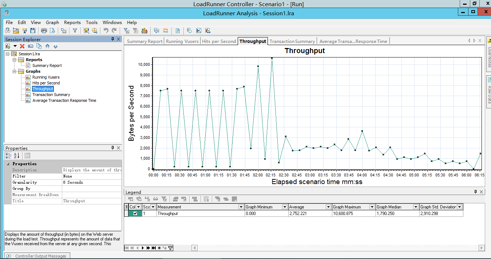Switch to the Transaction Summary tab
Image resolution: width=491 pixels, height=259 pixels.
(292, 41)
